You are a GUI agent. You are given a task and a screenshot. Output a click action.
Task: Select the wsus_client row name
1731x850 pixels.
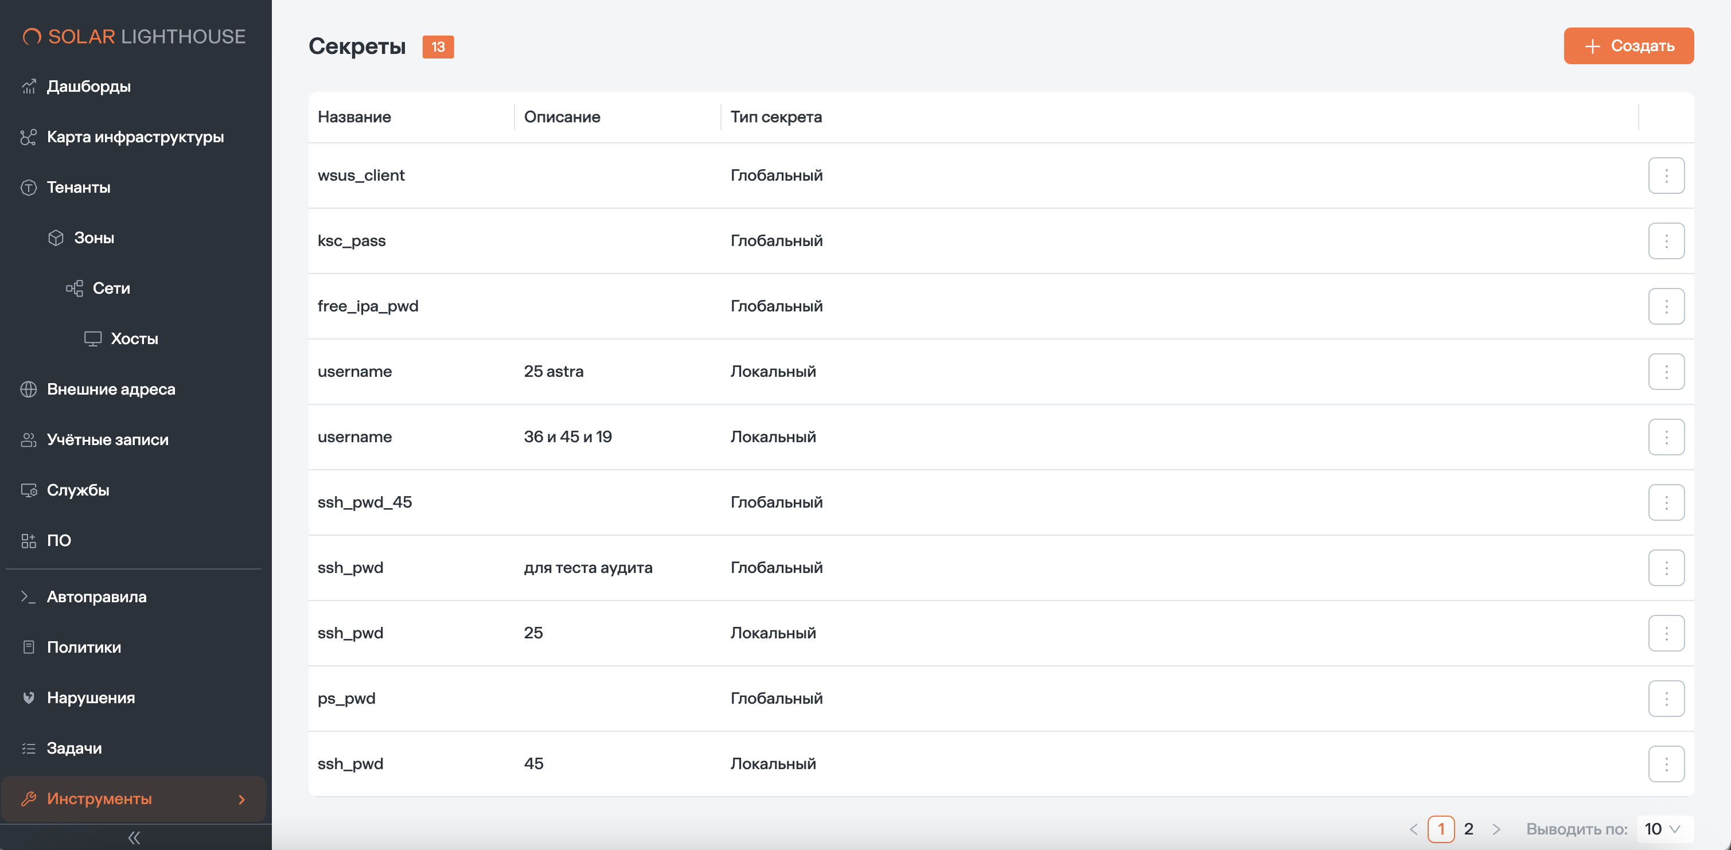tap(361, 176)
